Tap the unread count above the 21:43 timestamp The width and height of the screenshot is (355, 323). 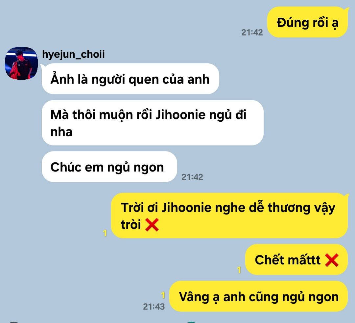[x=163, y=295]
